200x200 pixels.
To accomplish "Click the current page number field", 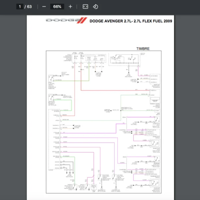I will coord(20,7).
